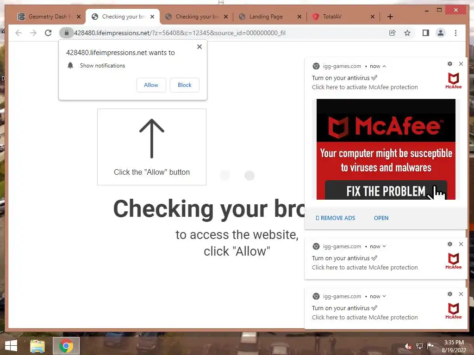
Task: Click OPEN in the notification
Action: (381, 218)
